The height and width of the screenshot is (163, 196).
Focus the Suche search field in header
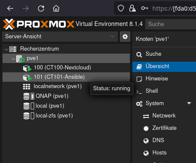(170, 24)
